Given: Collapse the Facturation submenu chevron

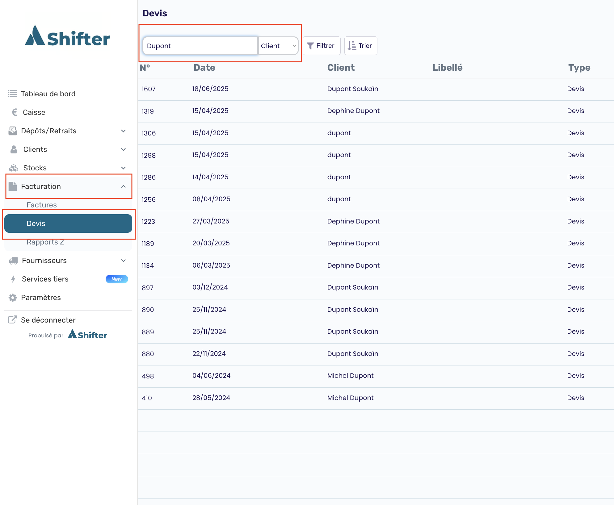Looking at the screenshot, I should [123, 186].
